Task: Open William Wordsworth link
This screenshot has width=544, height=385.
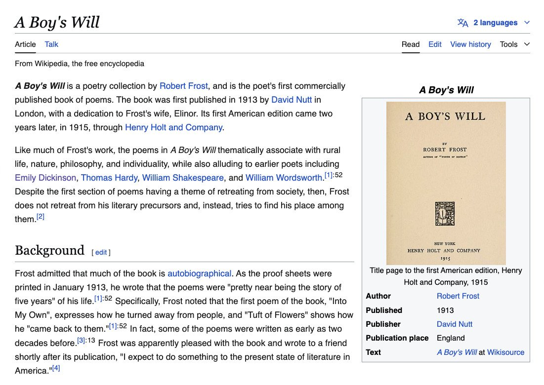Action: [x=284, y=178]
